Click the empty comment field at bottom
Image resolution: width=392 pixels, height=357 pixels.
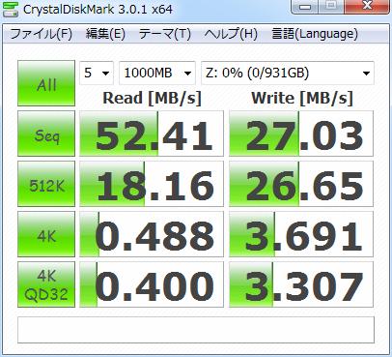point(196,330)
